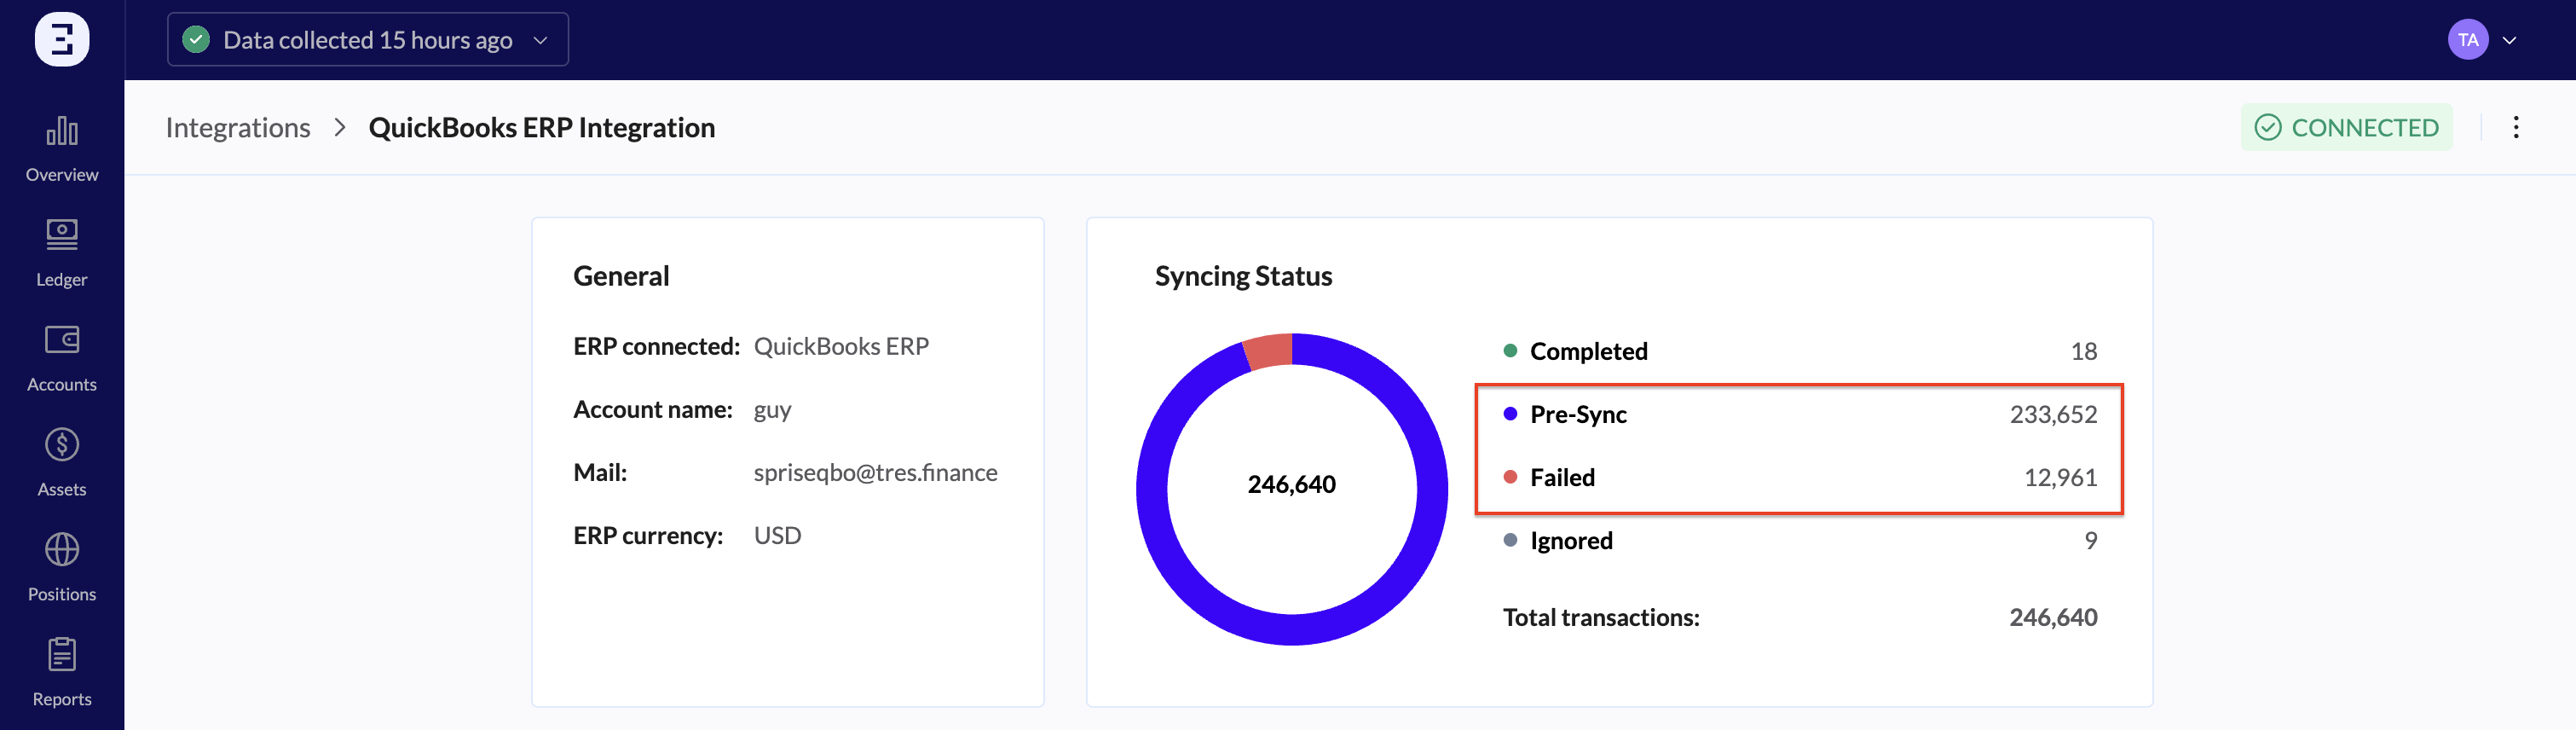The width and height of the screenshot is (2576, 730).
Task: Click the green data collected checkmark icon
Action: tap(196, 40)
